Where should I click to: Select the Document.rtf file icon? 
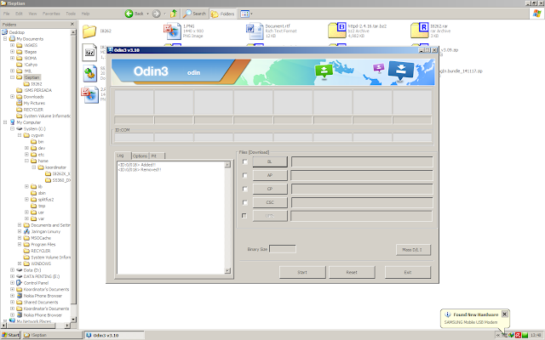tap(255, 31)
